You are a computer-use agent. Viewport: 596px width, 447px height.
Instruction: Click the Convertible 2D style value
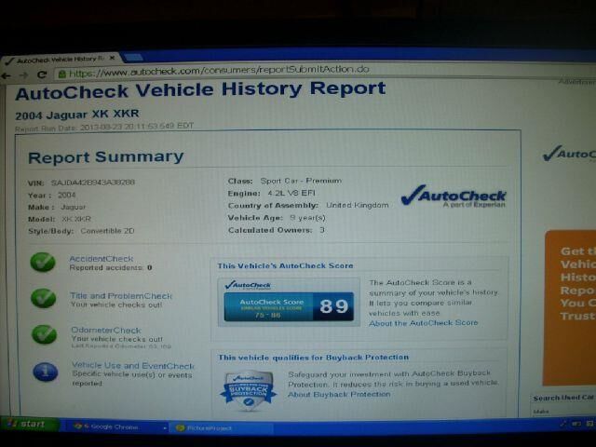[x=107, y=231]
